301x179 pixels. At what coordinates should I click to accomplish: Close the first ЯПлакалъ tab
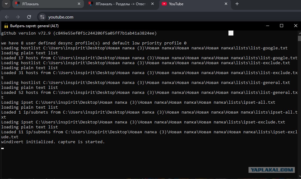coord(79,4)
